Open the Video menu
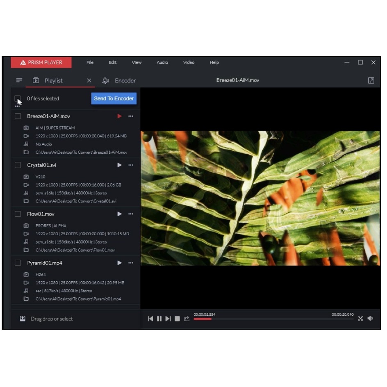Image resolution: width=387 pixels, height=387 pixels. coord(189,62)
